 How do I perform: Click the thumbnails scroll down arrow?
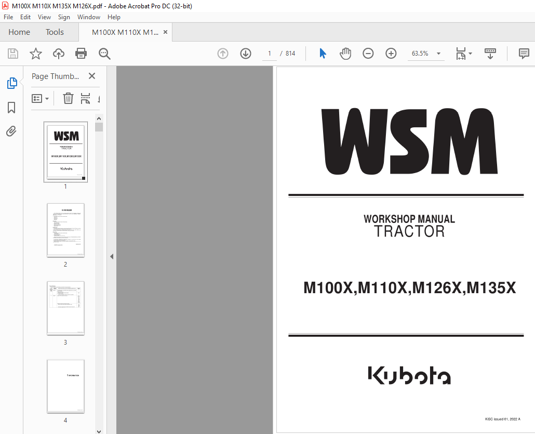point(99,431)
